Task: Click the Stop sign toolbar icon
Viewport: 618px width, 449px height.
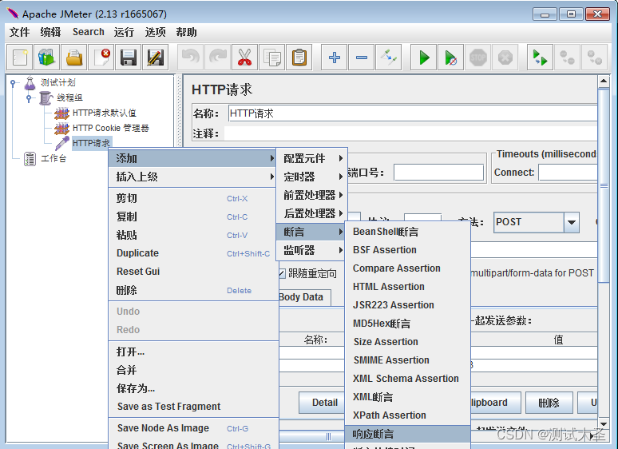Action: point(478,58)
